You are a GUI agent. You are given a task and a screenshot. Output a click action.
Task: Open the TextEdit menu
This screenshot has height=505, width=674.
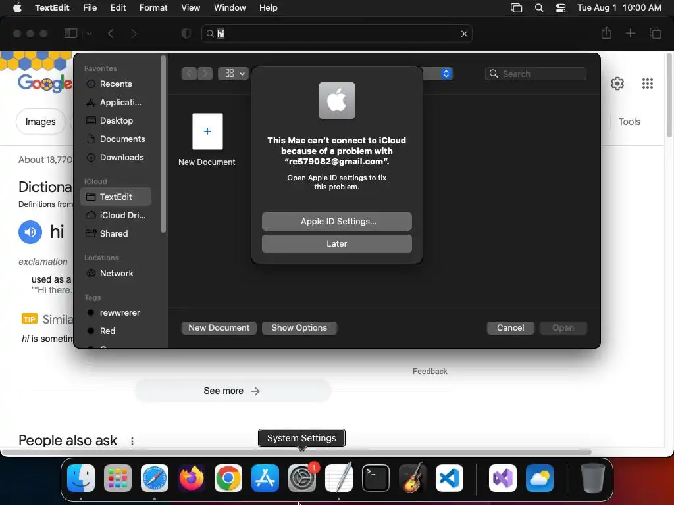coord(52,7)
